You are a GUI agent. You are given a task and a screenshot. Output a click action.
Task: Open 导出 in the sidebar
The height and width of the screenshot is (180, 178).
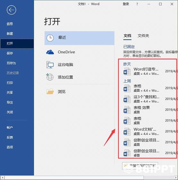[x=10, y=103]
